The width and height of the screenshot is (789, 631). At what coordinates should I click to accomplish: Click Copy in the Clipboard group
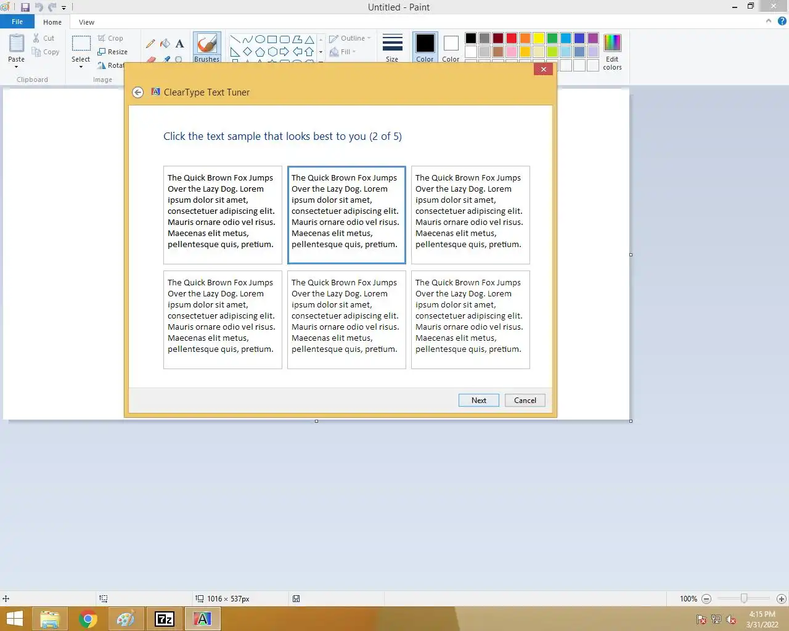[46, 52]
